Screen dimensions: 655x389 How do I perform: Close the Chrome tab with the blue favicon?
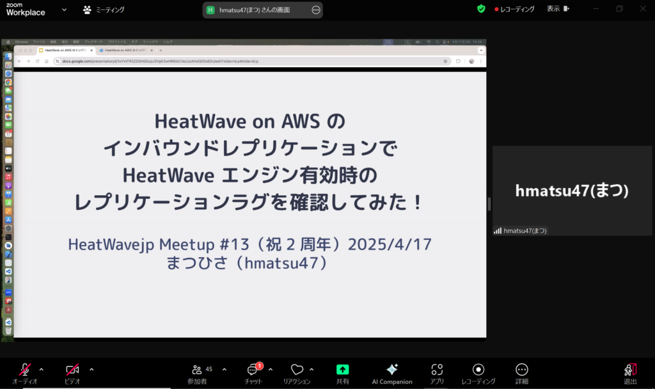[152, 50]
